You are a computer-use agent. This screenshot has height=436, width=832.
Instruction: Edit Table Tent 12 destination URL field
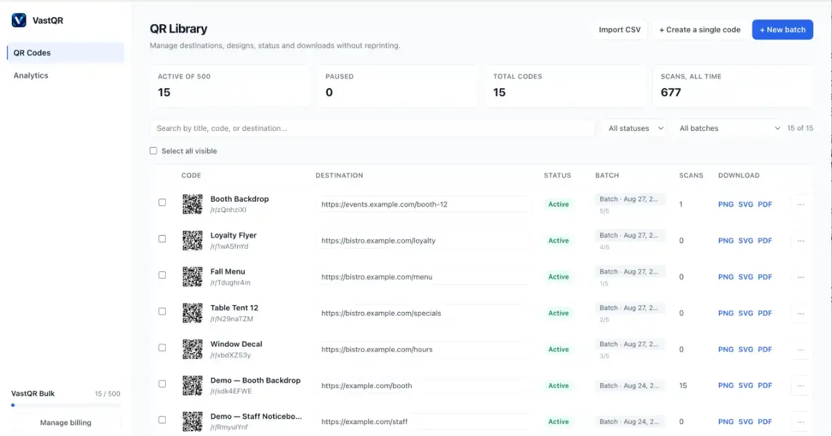click(x=422, y=313)
